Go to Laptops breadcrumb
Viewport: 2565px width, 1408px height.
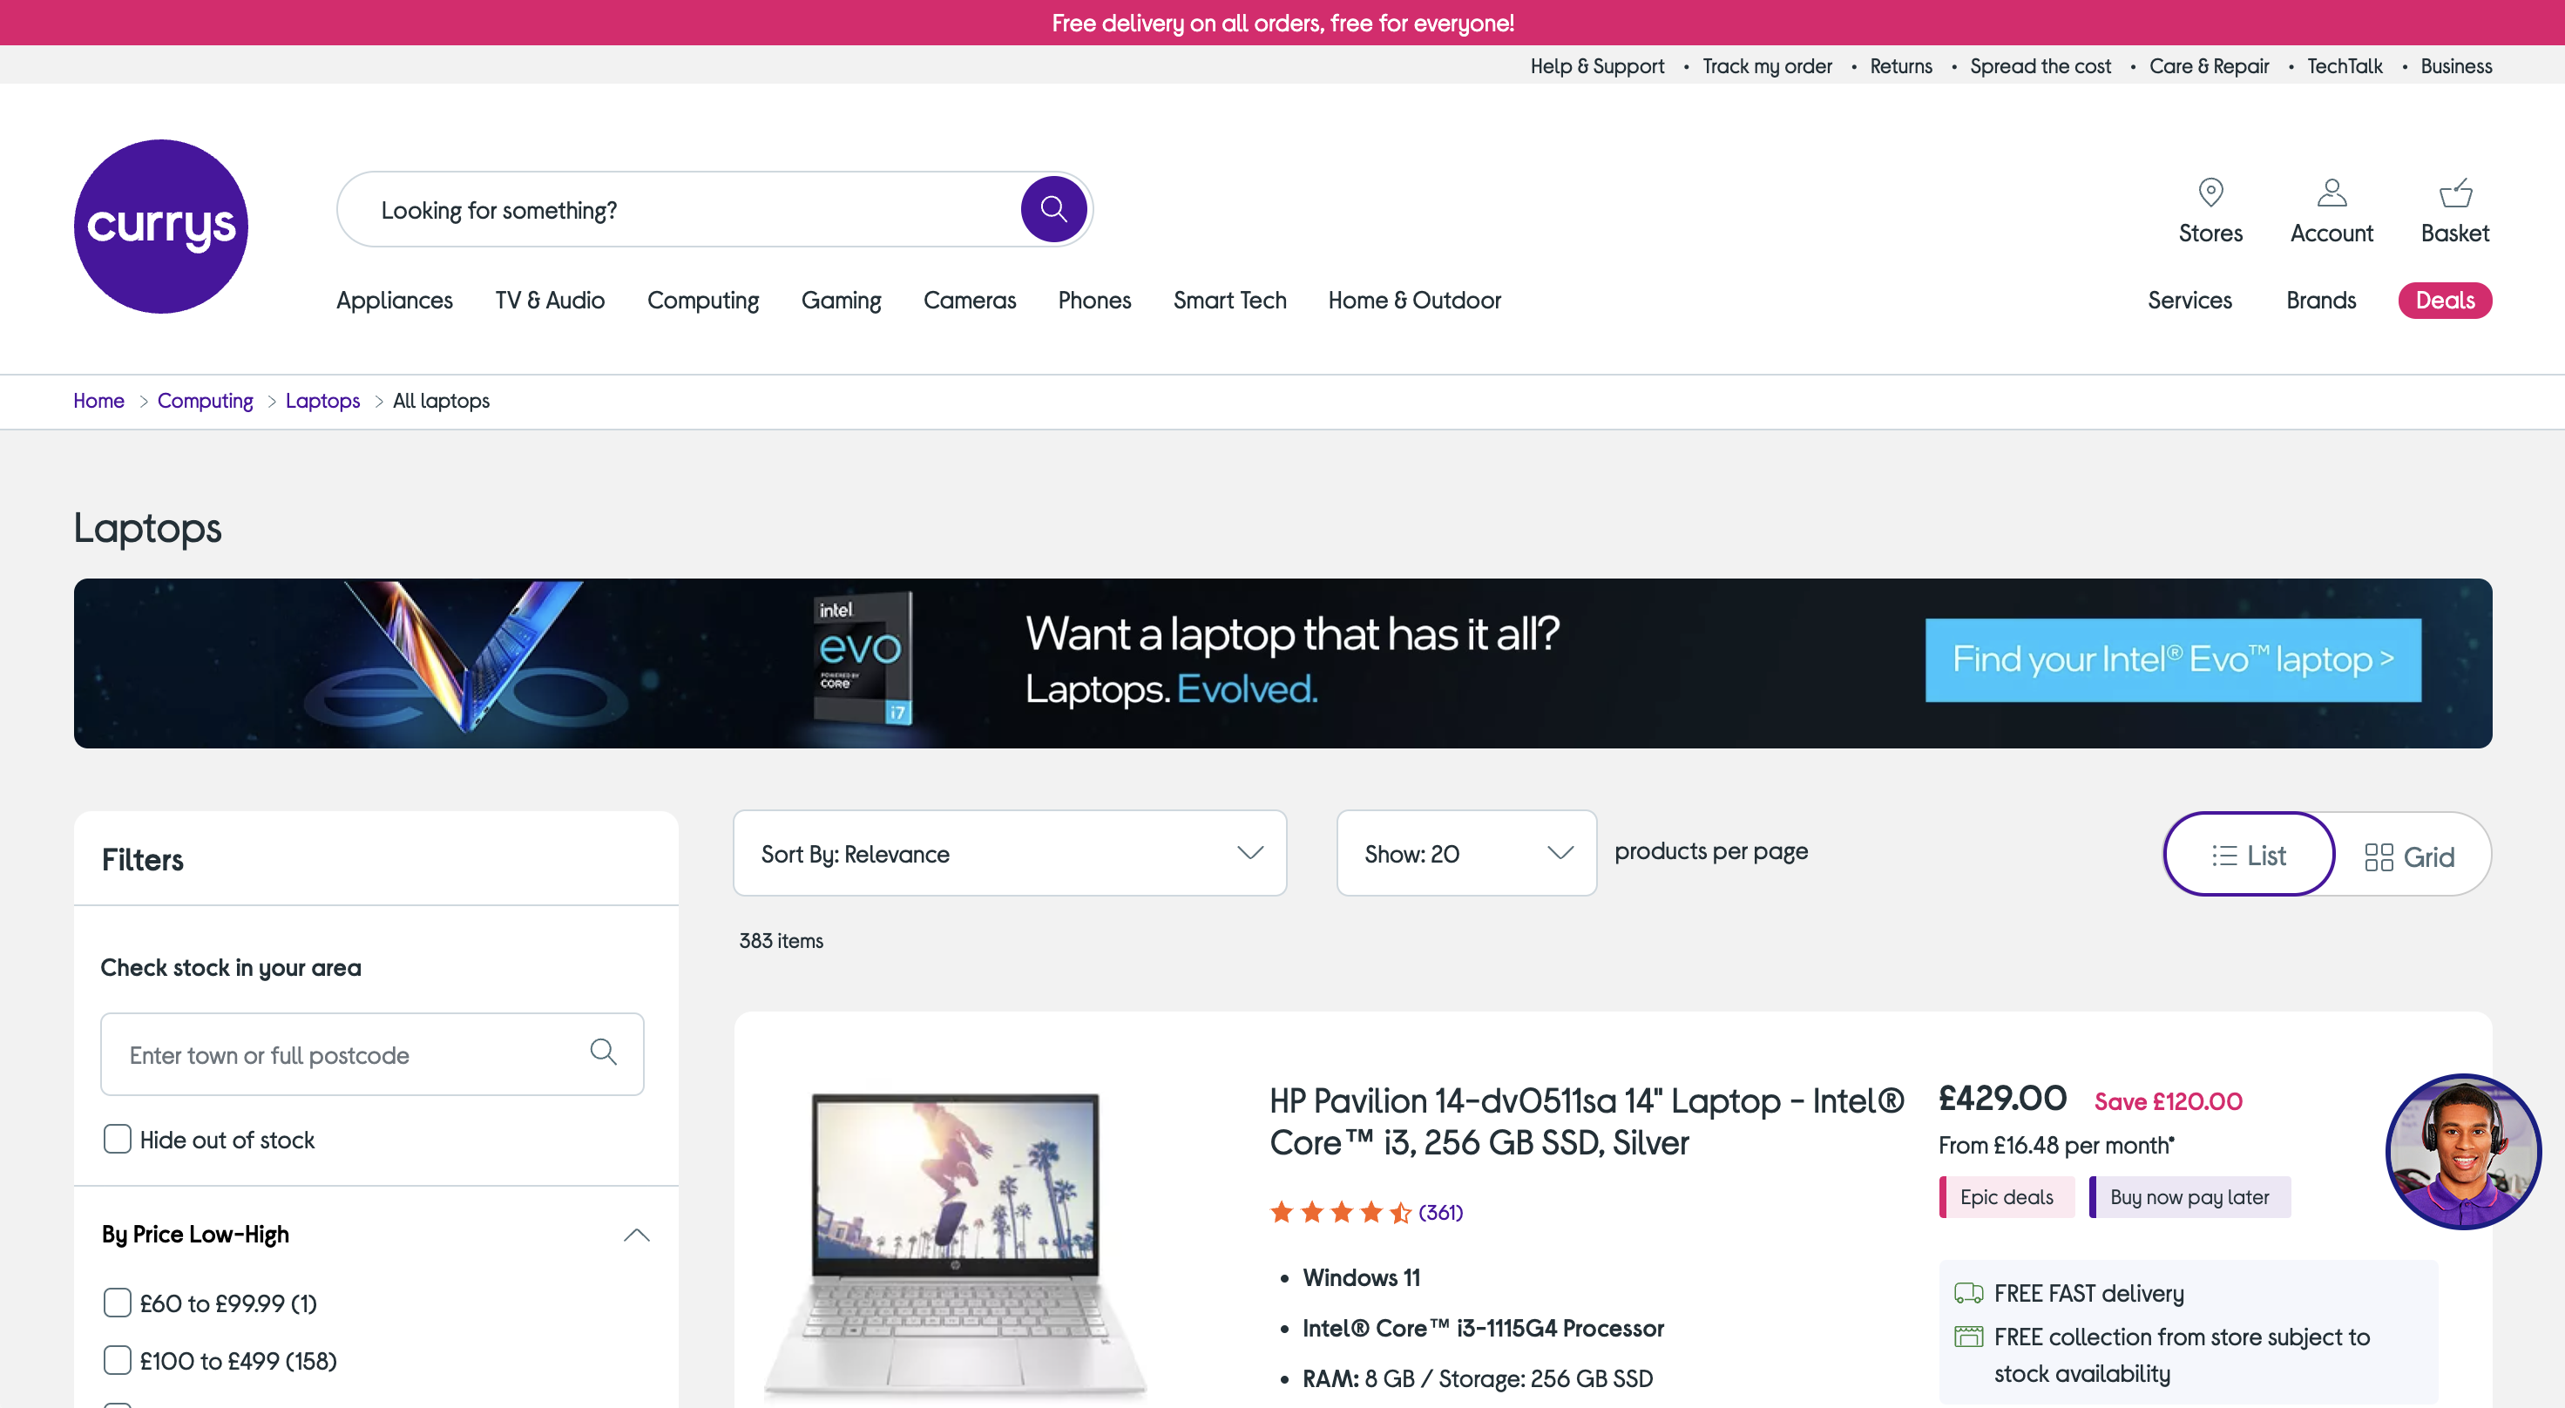[x=322, y=400]
